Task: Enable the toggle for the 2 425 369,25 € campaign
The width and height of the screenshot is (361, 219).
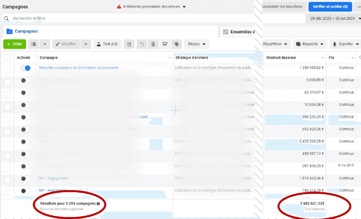Action: (26, 142)
